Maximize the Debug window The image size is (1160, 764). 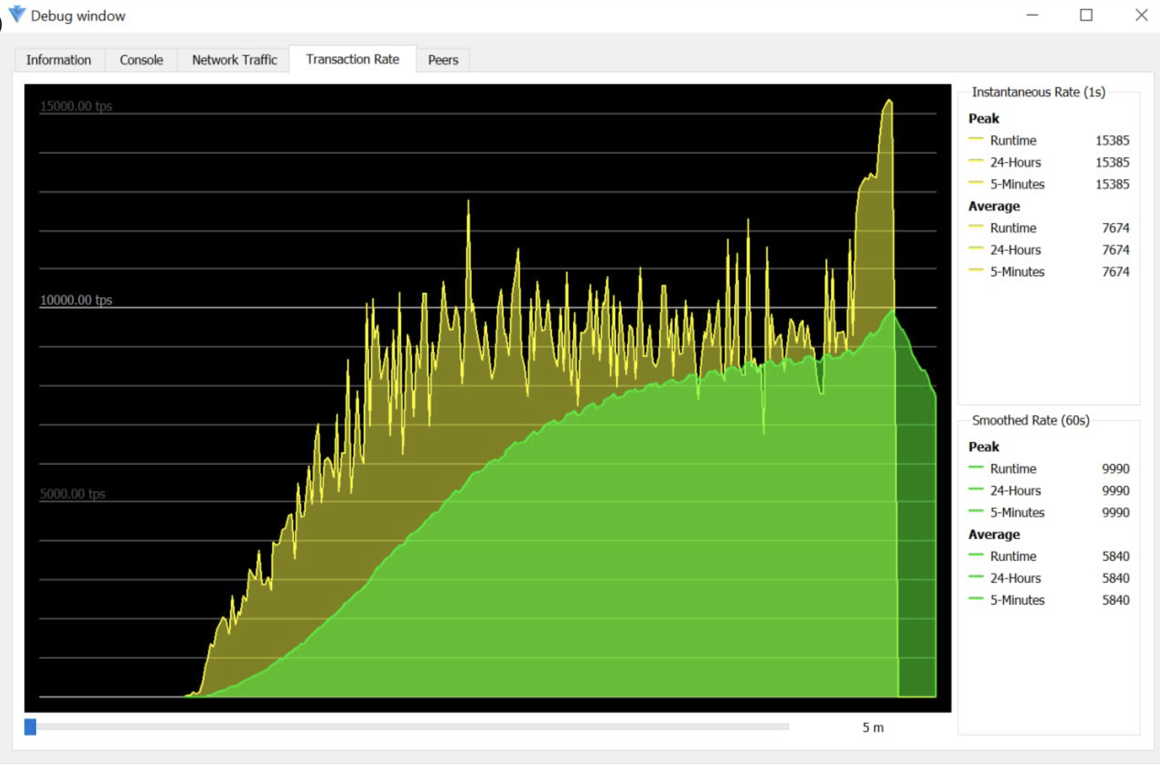tap(1086, 15)
